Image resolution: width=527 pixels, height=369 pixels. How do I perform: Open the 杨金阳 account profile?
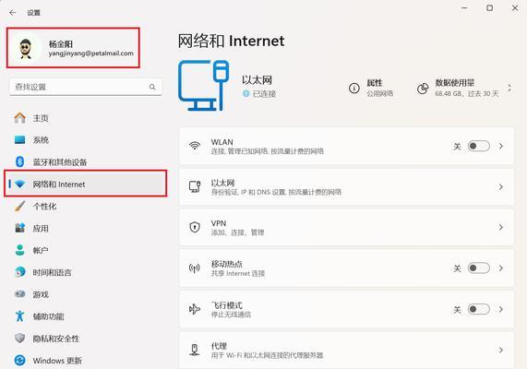[x=73, y=48]
